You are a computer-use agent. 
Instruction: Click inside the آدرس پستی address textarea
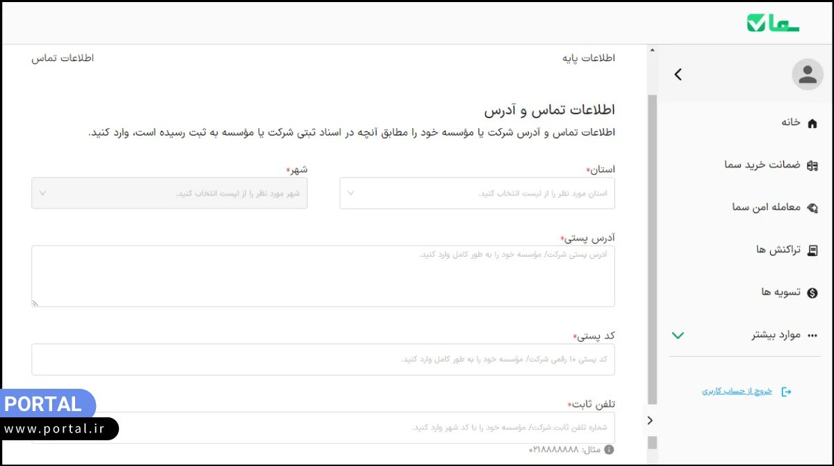pyautogui.click(x=322, y=275)
